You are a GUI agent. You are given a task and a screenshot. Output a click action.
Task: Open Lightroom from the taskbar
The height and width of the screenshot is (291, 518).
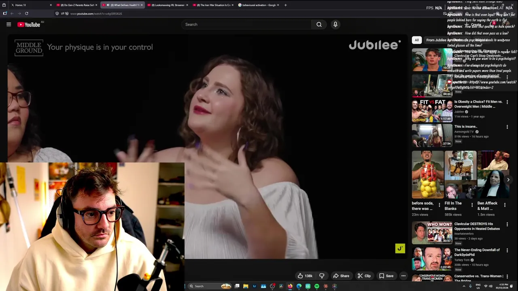[x=255, y=286]
